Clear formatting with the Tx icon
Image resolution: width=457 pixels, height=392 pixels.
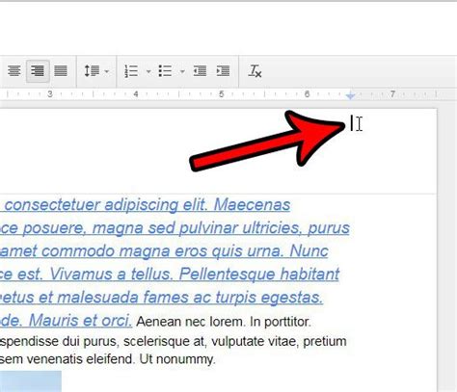click(x=255, y=71)
